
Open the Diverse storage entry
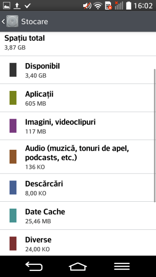click(x=78, y=243)
